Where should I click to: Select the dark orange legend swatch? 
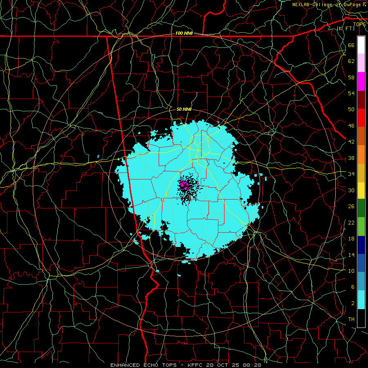tap(361, 136)
